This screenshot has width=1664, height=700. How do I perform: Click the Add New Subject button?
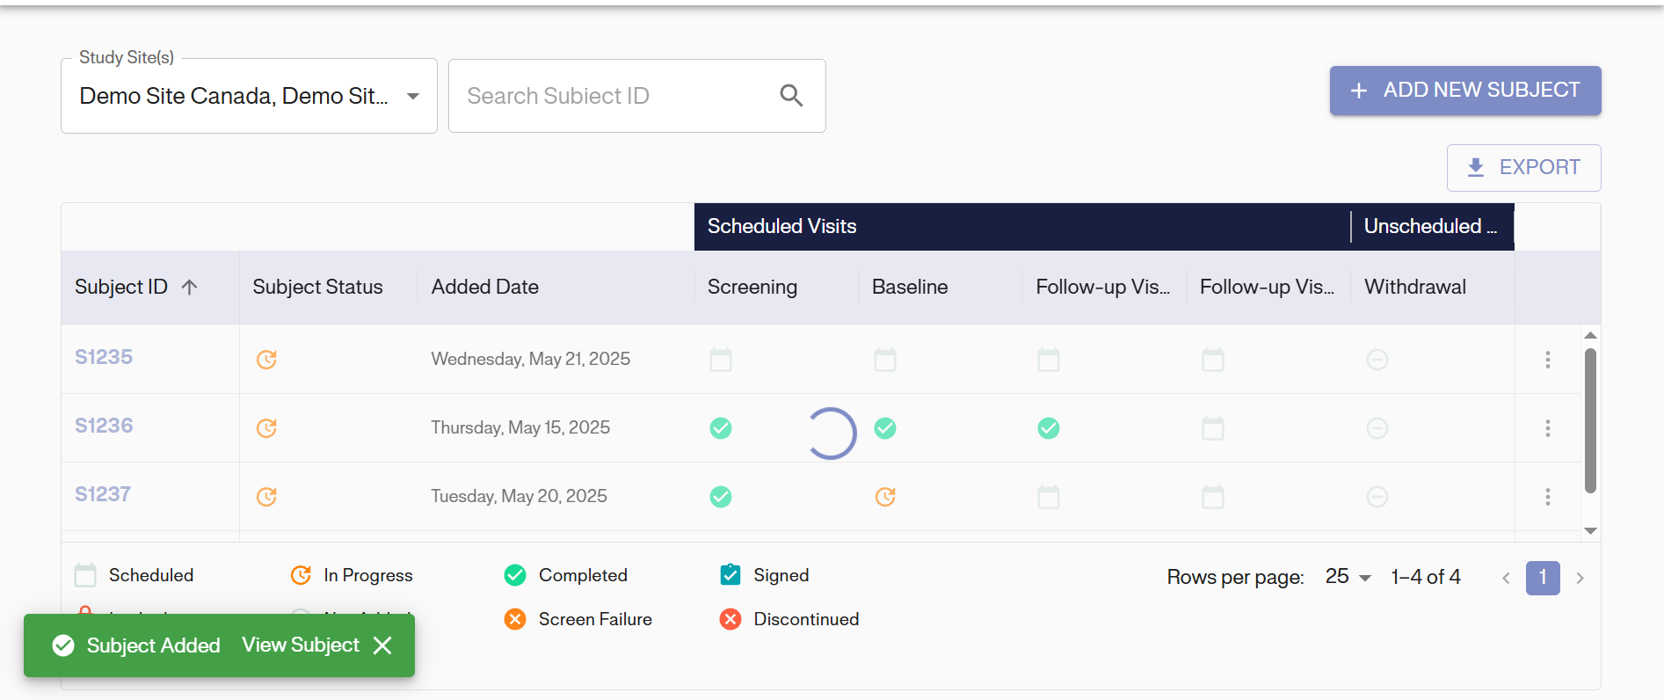[1464, 91]
